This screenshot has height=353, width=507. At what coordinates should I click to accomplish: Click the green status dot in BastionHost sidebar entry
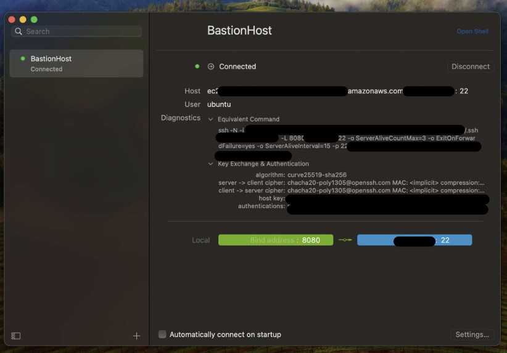point(23,59)
